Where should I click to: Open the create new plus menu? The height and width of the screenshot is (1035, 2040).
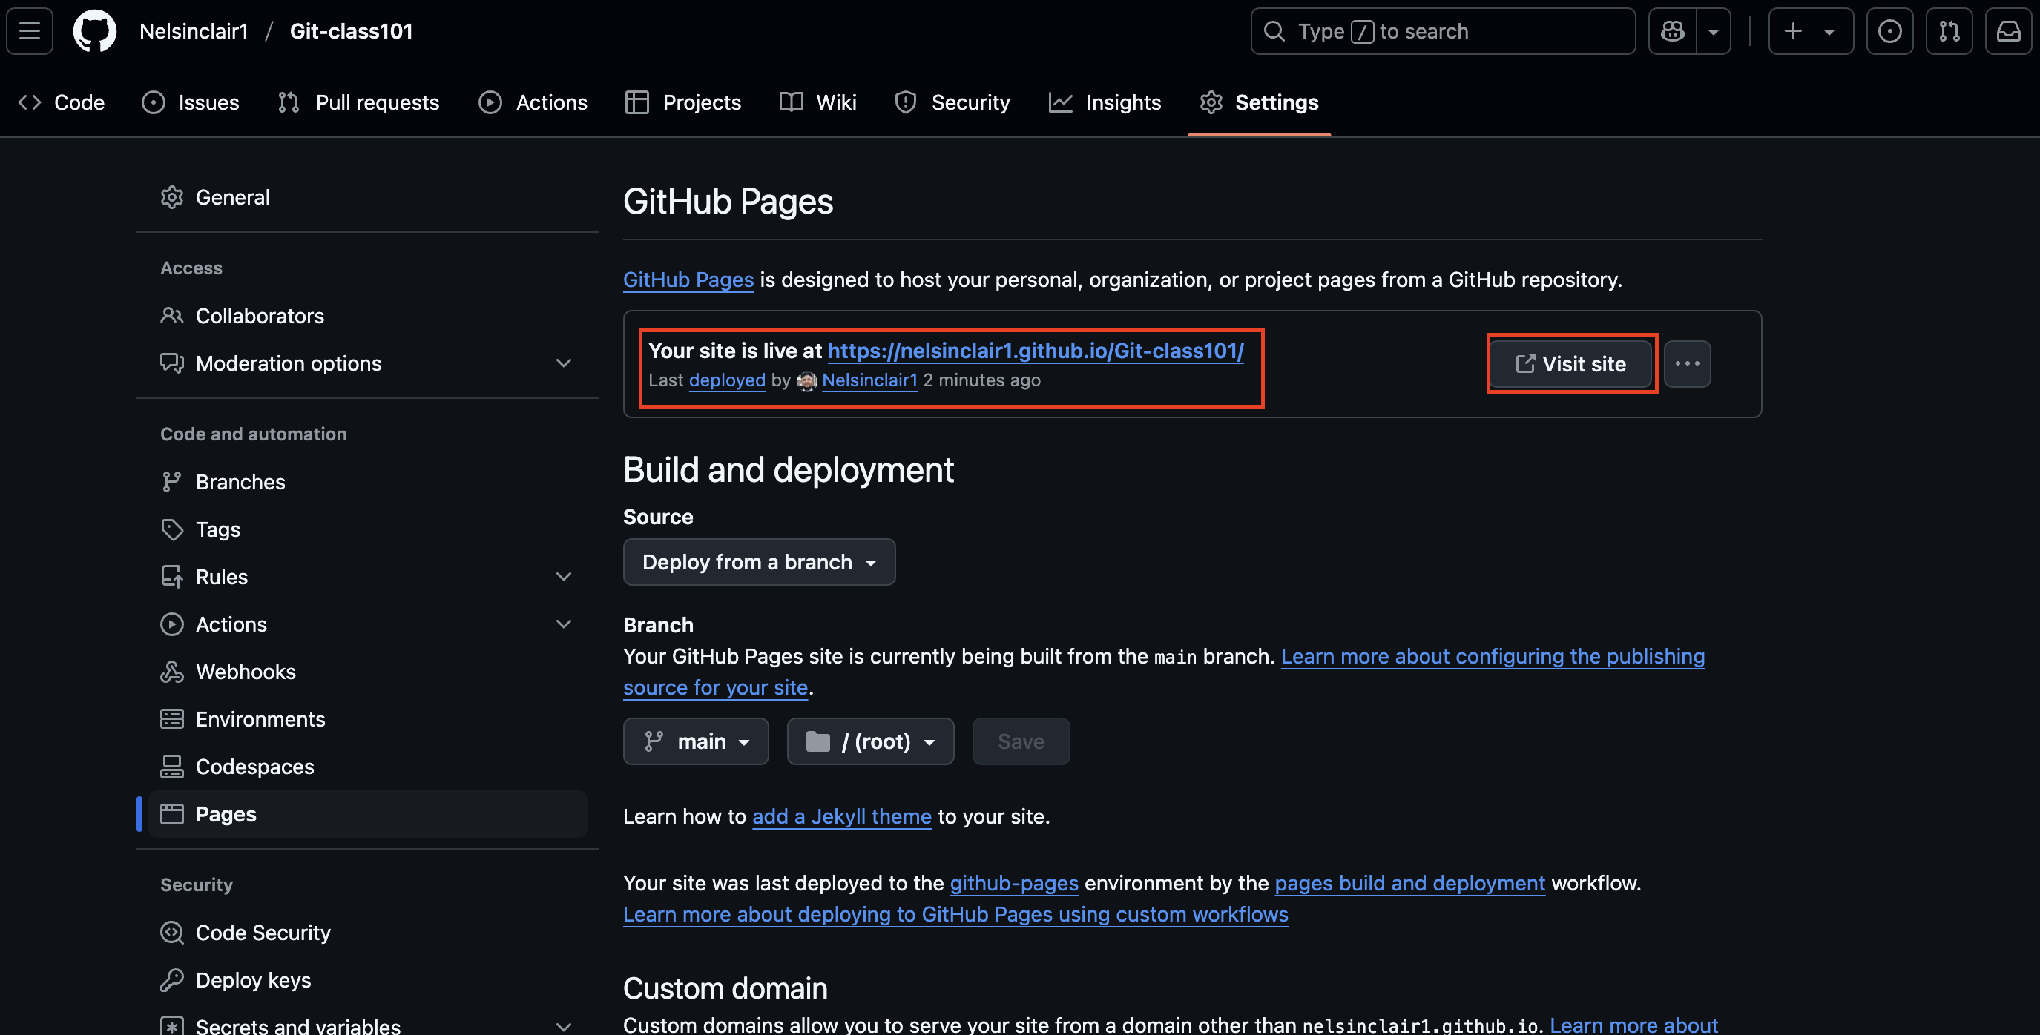(x=1810, y=31)
